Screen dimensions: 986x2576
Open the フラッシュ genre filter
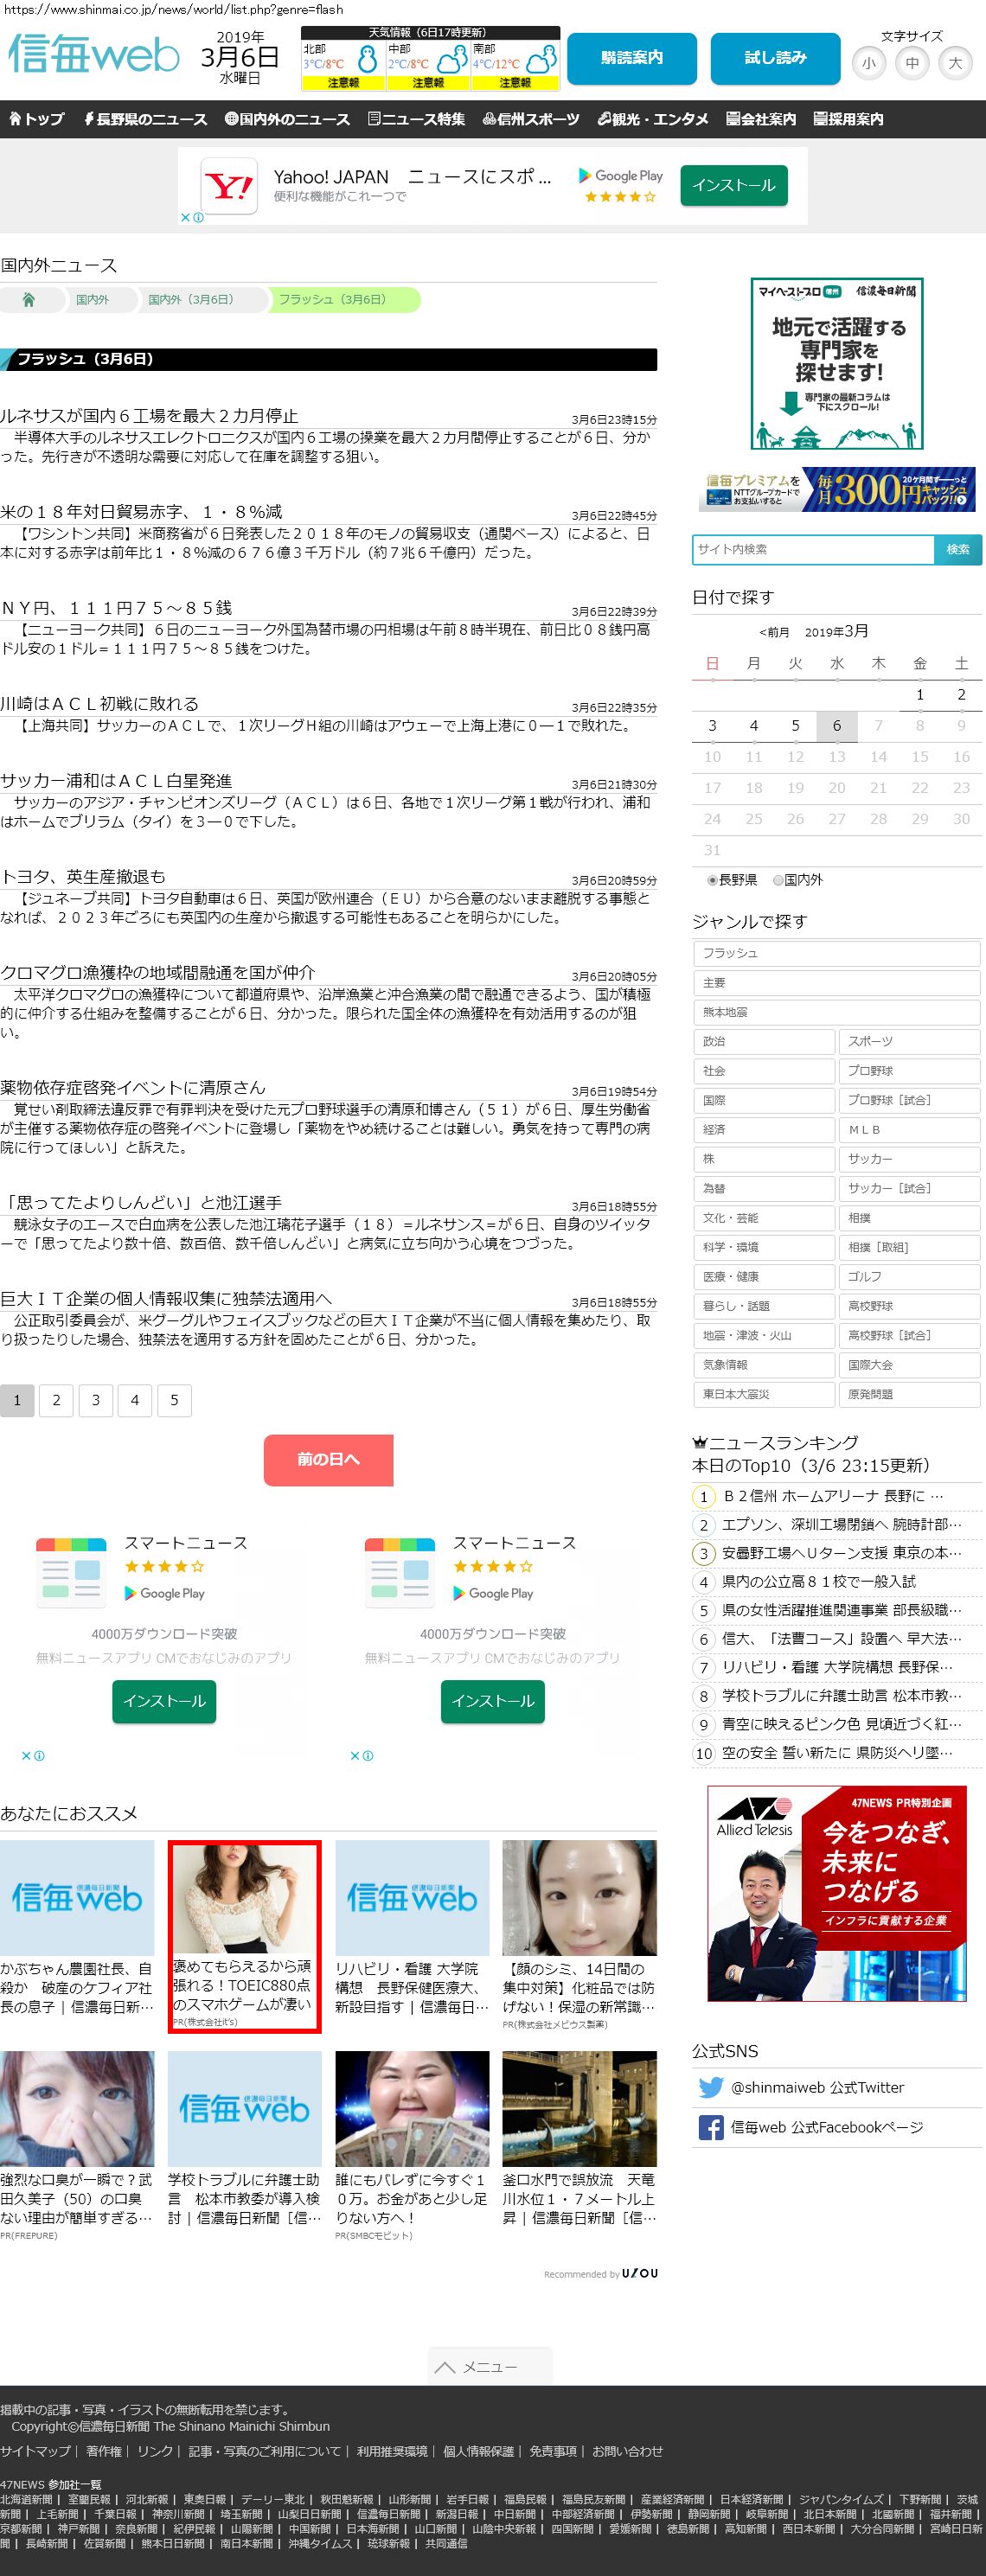coord(836,953)
